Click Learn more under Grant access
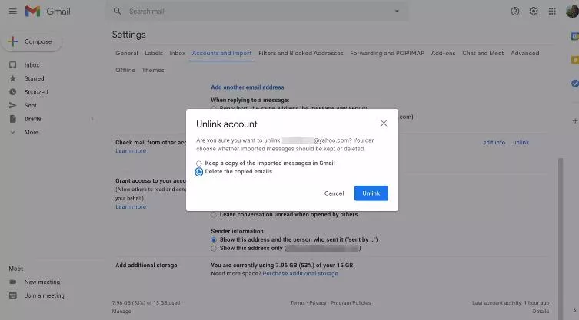The height and width of the screenshot is (320, 579). coord(131,207)
